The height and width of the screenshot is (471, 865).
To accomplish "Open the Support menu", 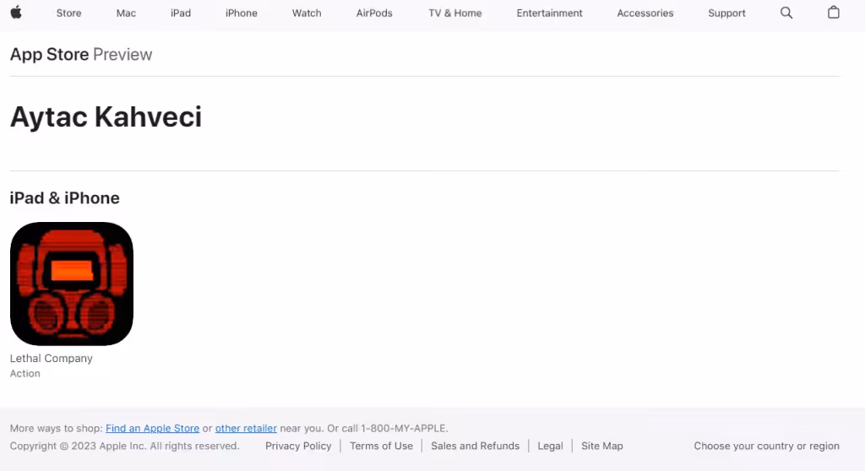I will [726, 13].
